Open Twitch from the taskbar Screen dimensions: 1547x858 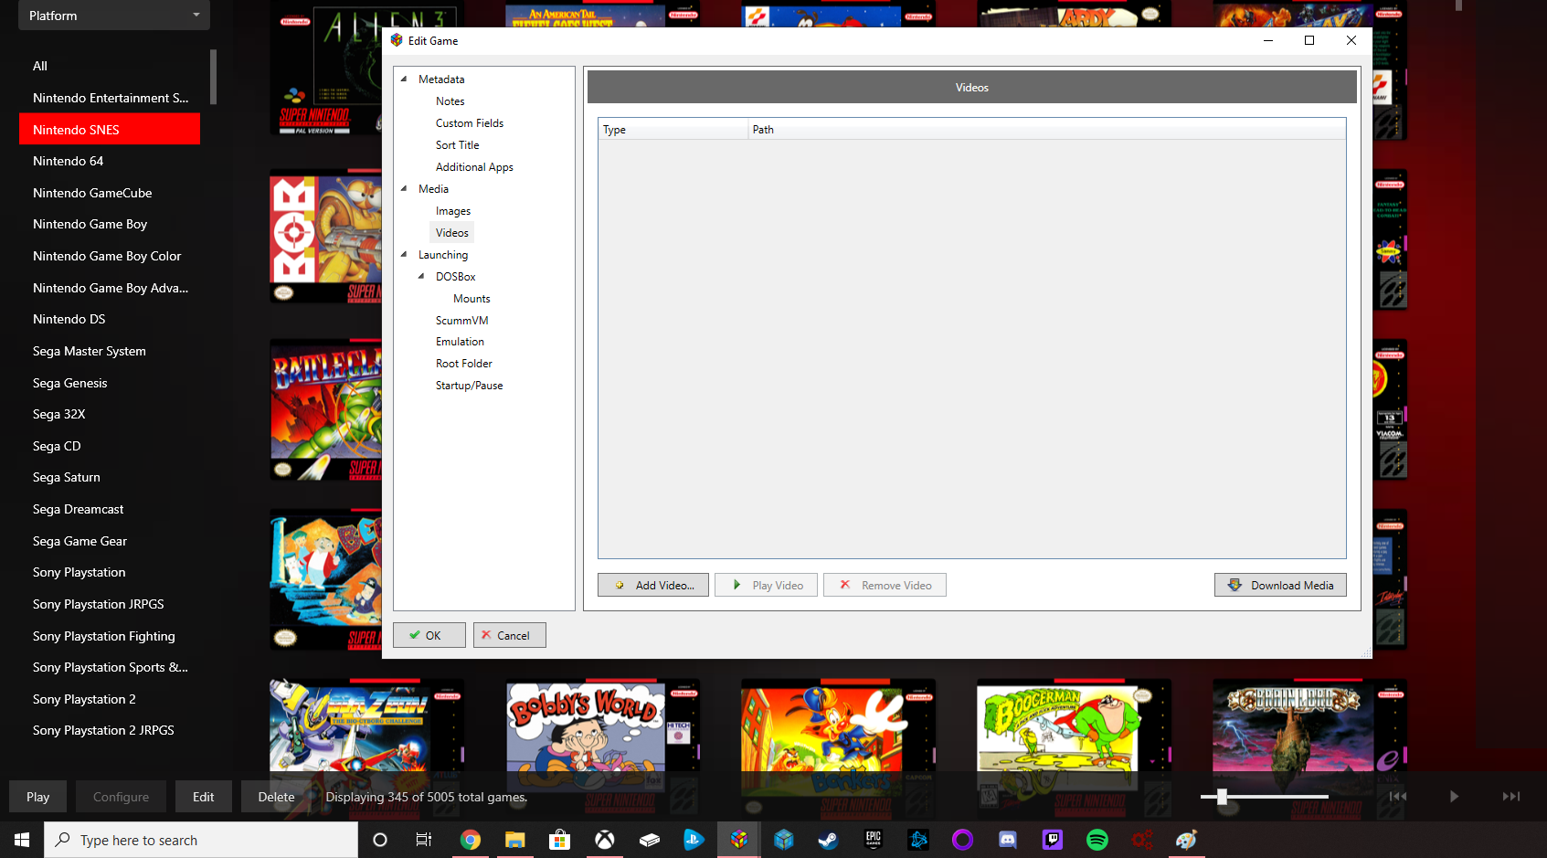1053,840
